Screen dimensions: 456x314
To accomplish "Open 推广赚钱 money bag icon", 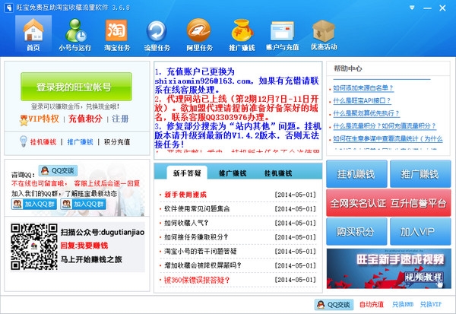I will (242, 35).
